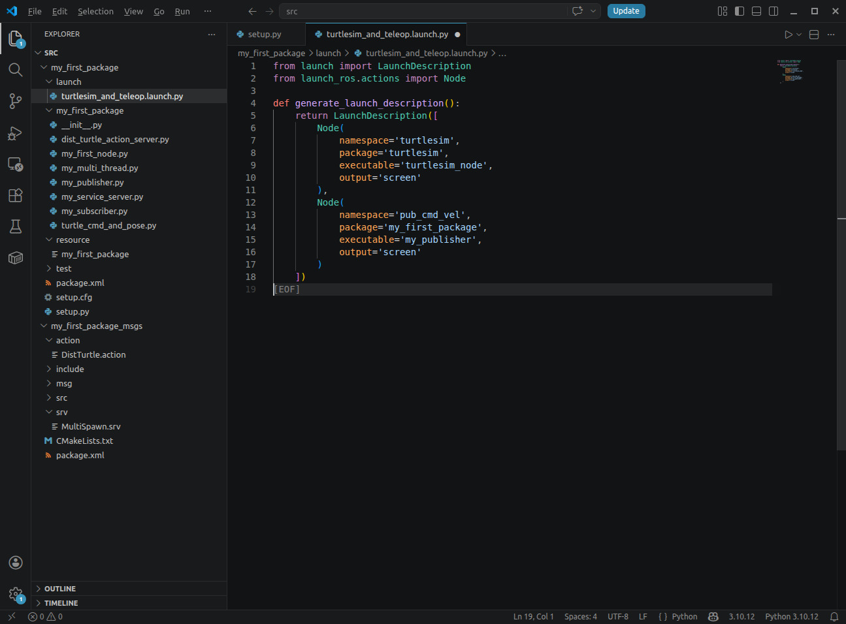Click the UTF-8 encoding status entry
The height and width of the screenshot is (624, 846).
(618, 617)
